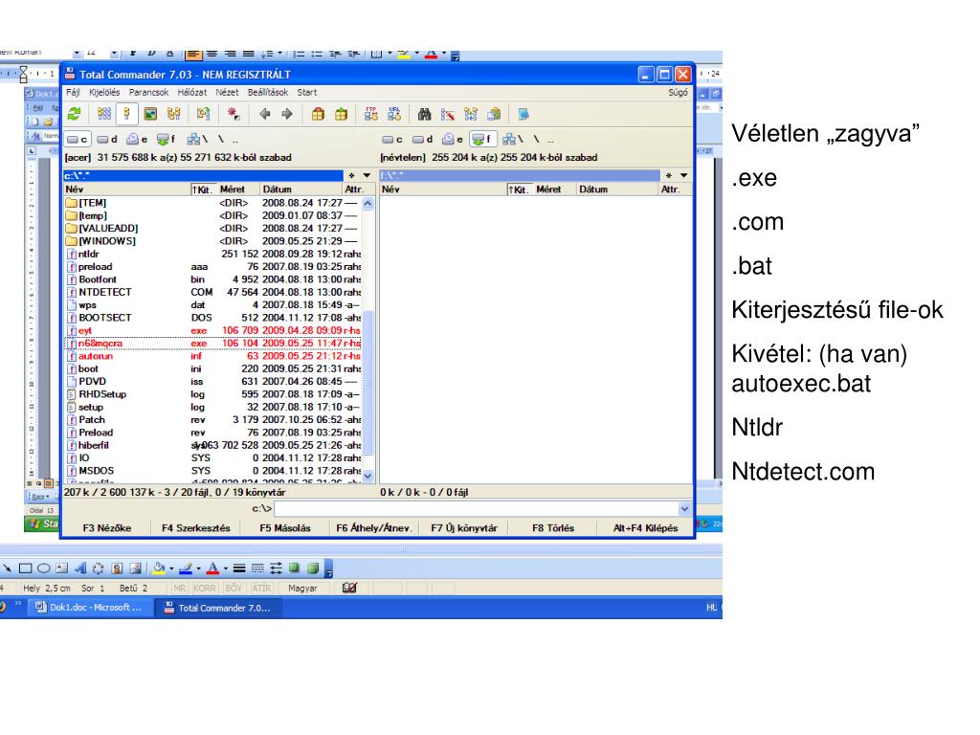This screenshot has height=735, width=980.
Task: Select the n68mqcra exe file row
Action: 212,344
